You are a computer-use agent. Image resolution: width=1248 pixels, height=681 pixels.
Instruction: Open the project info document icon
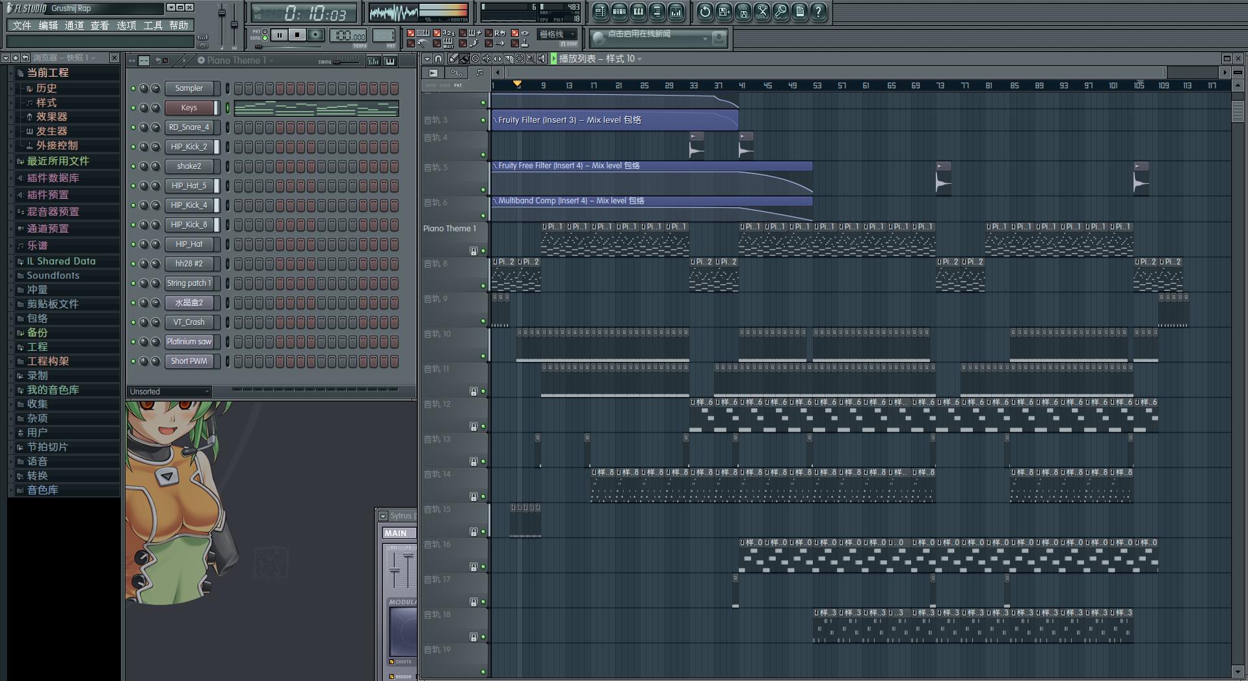(x=799, y=12)
